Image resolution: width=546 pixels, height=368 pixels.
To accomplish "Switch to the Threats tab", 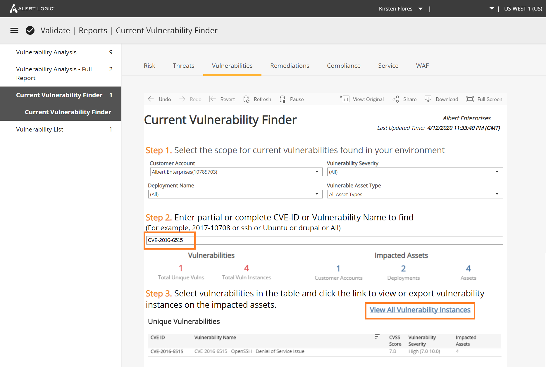I will pyautogui.click(x=183, y=65).
